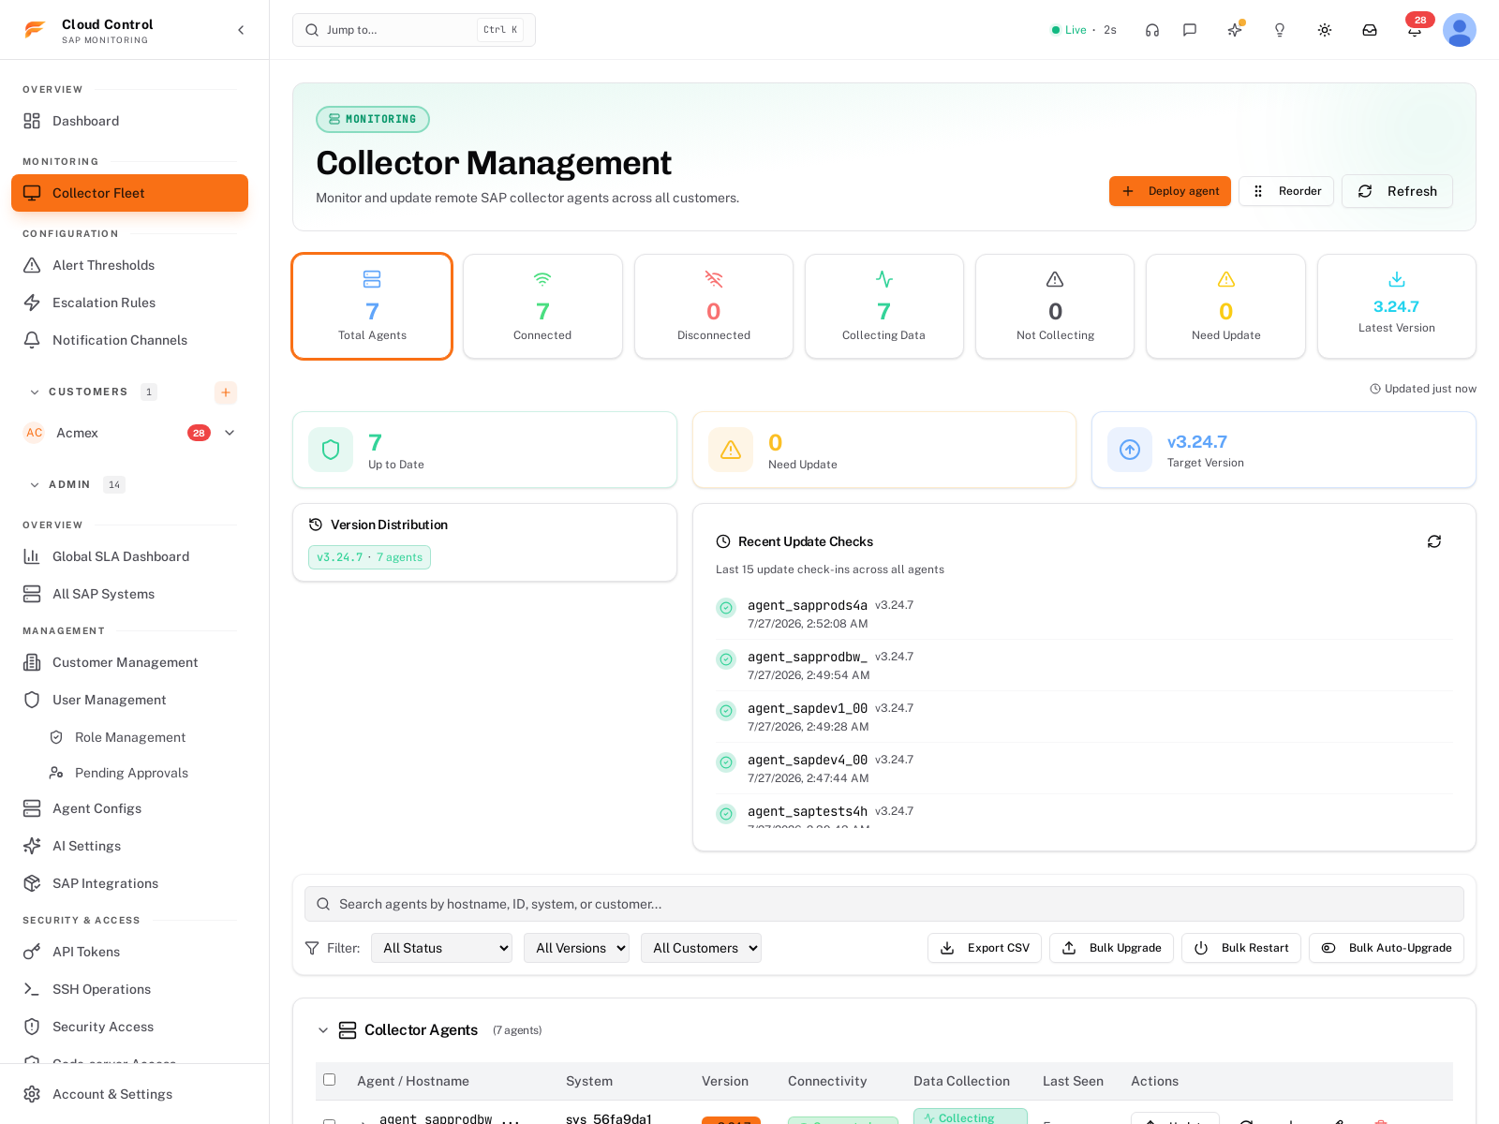1499x1124 pixels.
Task: Select the Connected stat card
Action: (542, 306)
